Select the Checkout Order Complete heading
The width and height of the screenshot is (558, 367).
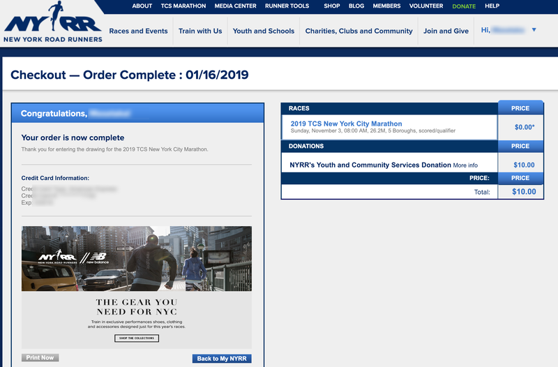pyautogui.click(x=130, y=75)
